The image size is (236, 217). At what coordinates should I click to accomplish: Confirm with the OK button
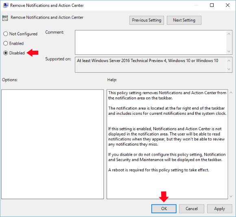point(164,208)
